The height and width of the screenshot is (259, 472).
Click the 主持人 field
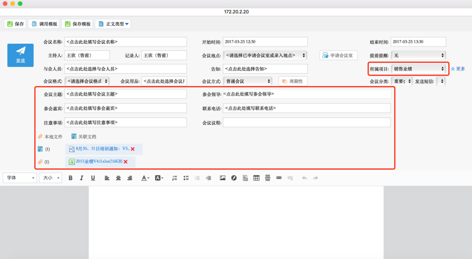click(87, 56)
